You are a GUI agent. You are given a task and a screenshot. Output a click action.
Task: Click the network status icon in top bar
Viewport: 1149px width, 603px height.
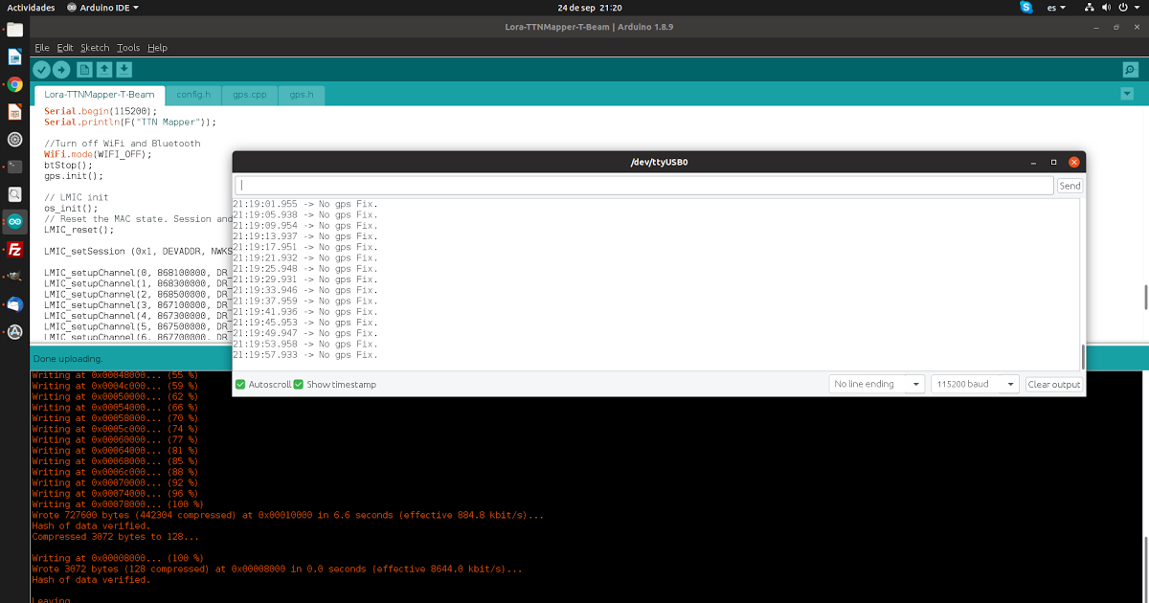point(1090,7)
